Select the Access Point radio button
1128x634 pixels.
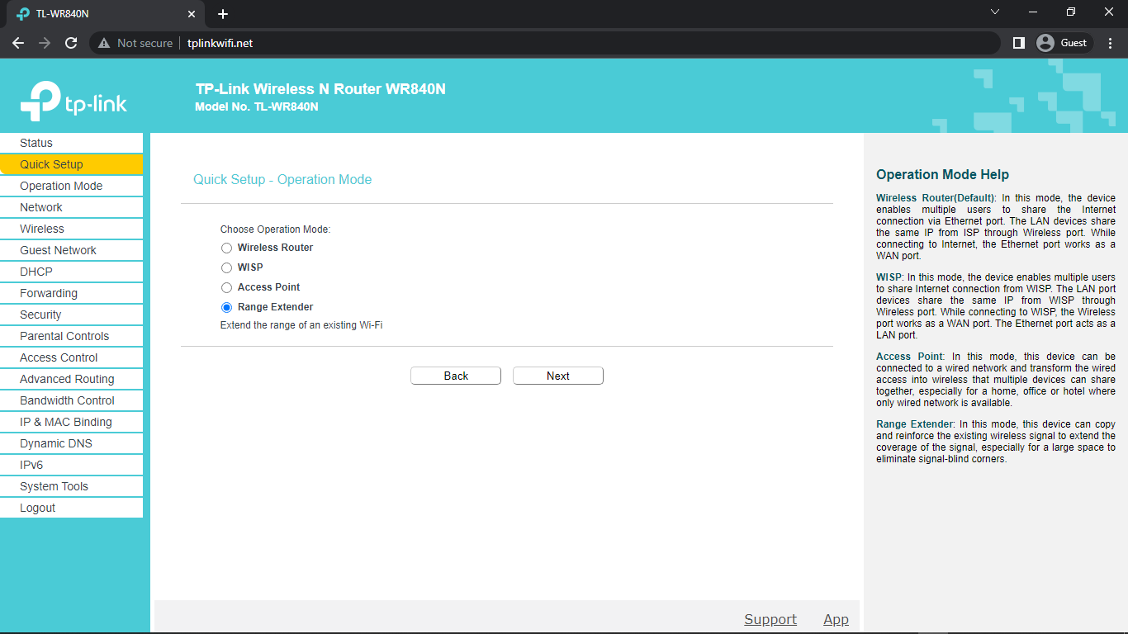tap(226, 287)
